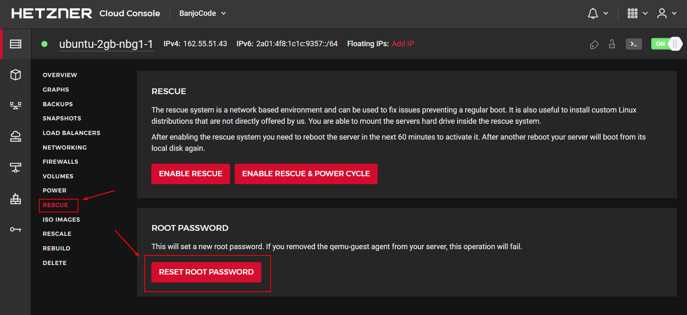Open the Firewalls brick wall sidebar icon
The image size is (687, 315).
(15, 199)
